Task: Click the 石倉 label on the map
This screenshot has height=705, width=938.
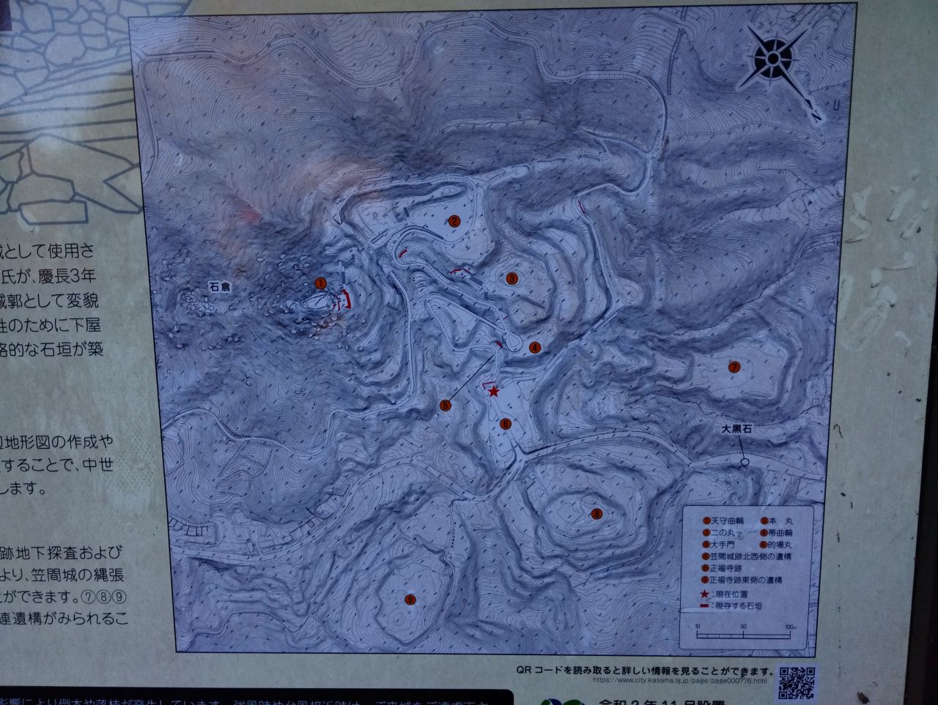Action: tap(220, 287)
